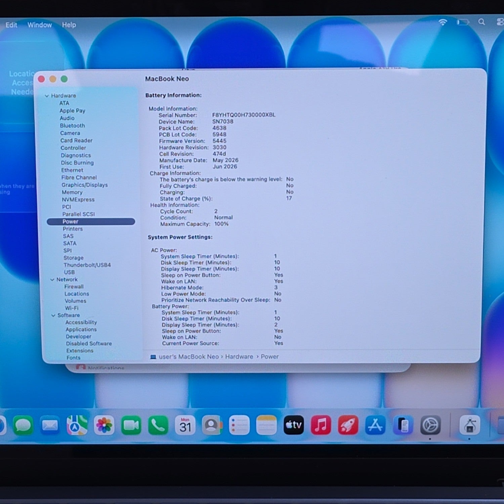Select Wi-Fi under Network in sidebar
The image size is (504, 504).
72,308
